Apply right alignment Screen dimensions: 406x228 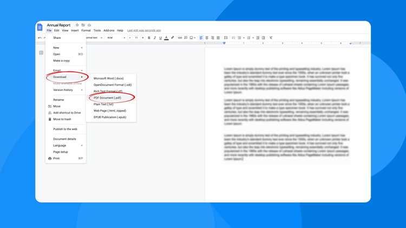click(x=212, y=38)
